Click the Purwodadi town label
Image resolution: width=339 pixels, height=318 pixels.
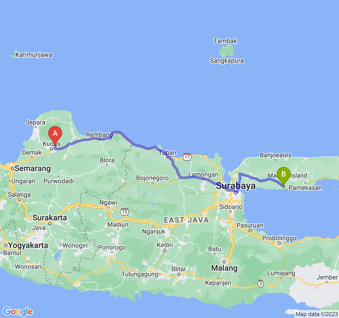tap(59, 181)
